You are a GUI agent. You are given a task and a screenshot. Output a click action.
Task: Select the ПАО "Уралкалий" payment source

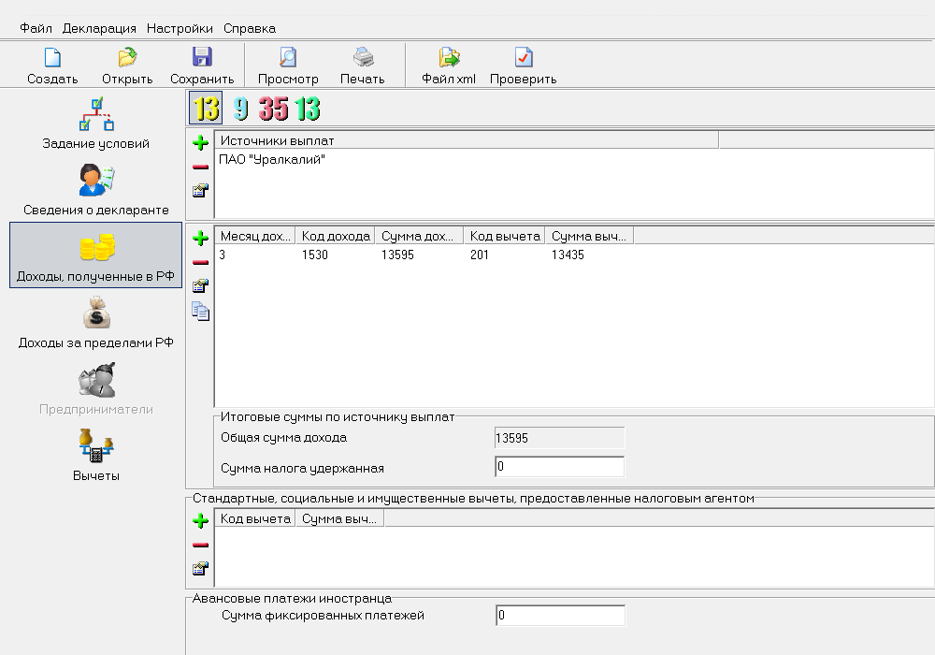272,159
